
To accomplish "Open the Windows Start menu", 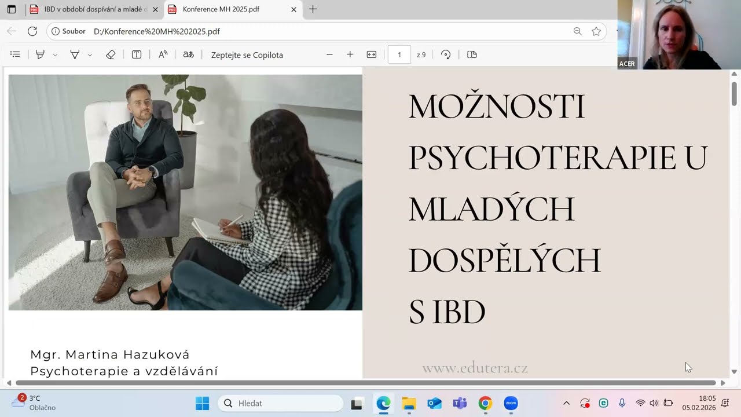I will (x=202, y=404).
